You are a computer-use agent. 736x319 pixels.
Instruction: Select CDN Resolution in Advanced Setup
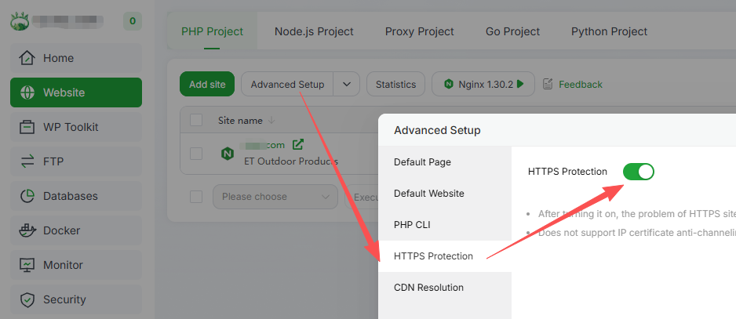pyautogui.click(x=445, y=288)
